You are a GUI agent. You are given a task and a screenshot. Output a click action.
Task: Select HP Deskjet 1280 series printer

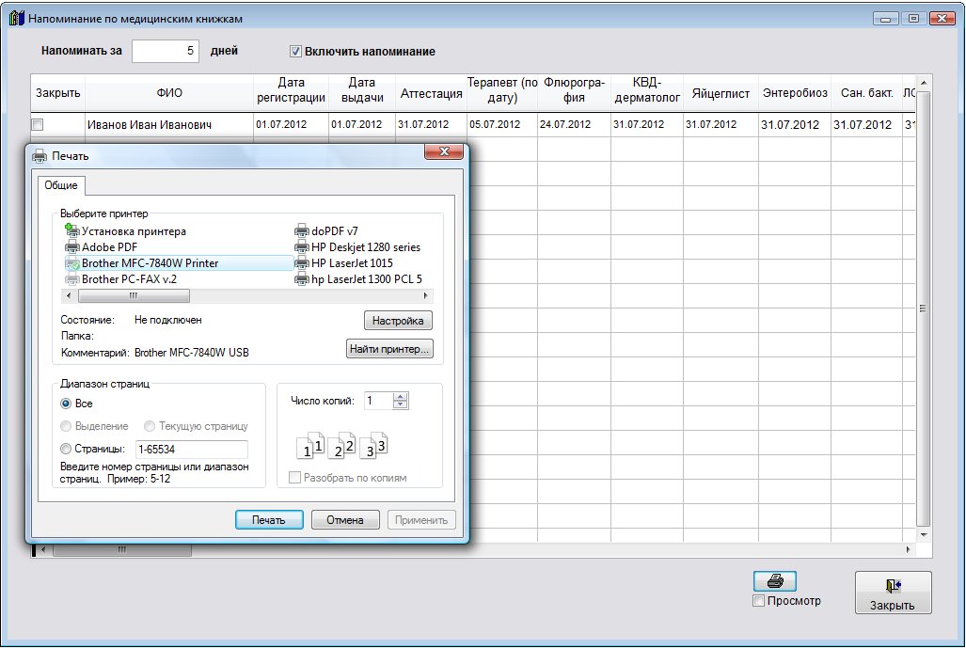(x=365, y=247)
